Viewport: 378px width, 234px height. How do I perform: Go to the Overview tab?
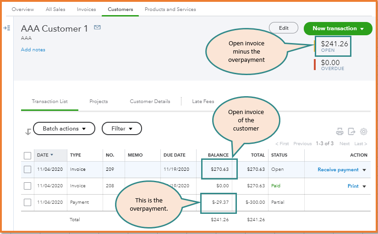(x=23, y=10)
